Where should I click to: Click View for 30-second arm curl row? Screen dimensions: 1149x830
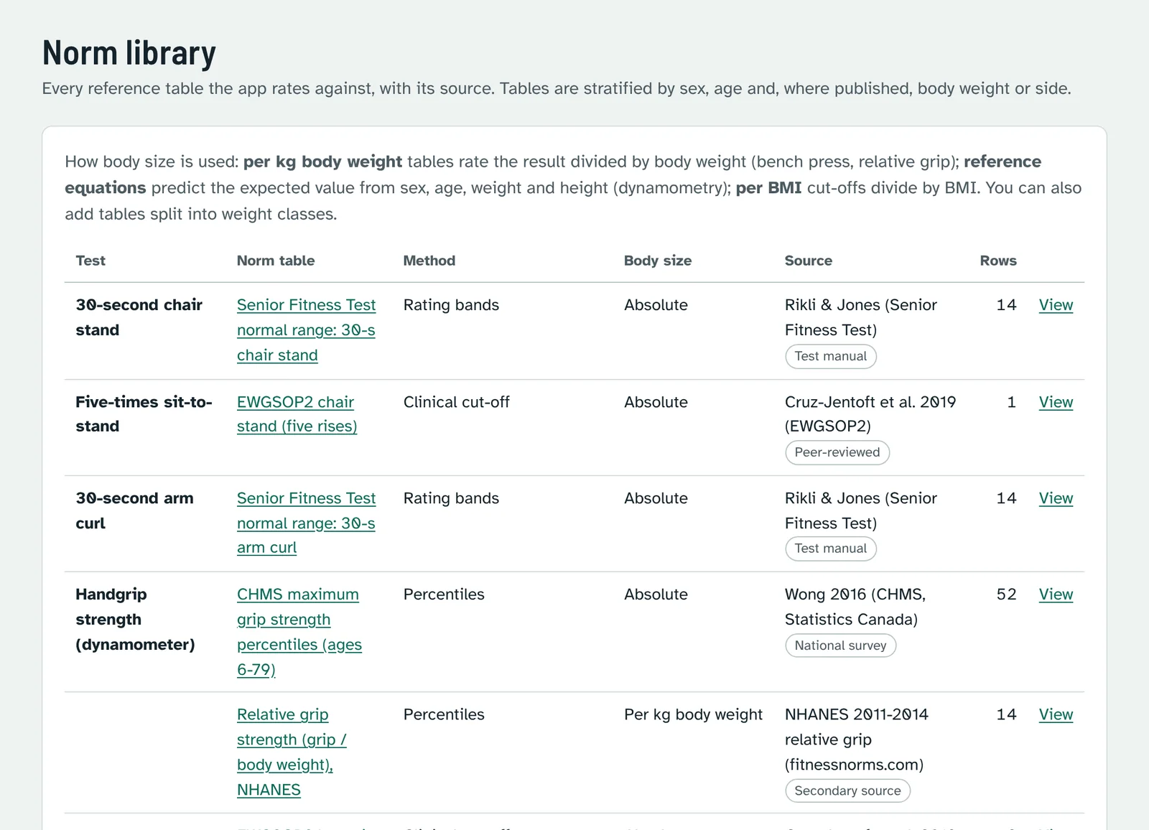coord(1056,498)
